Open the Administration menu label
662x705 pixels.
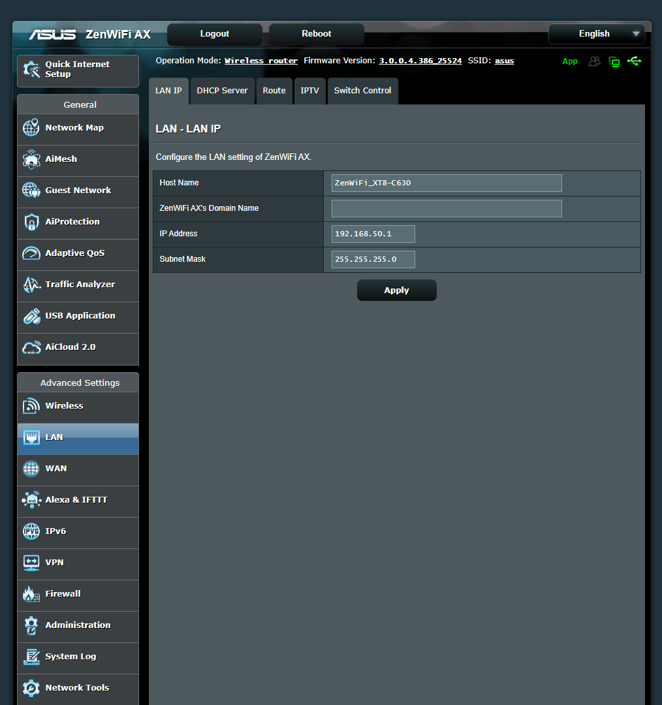(x=78, y=625)
